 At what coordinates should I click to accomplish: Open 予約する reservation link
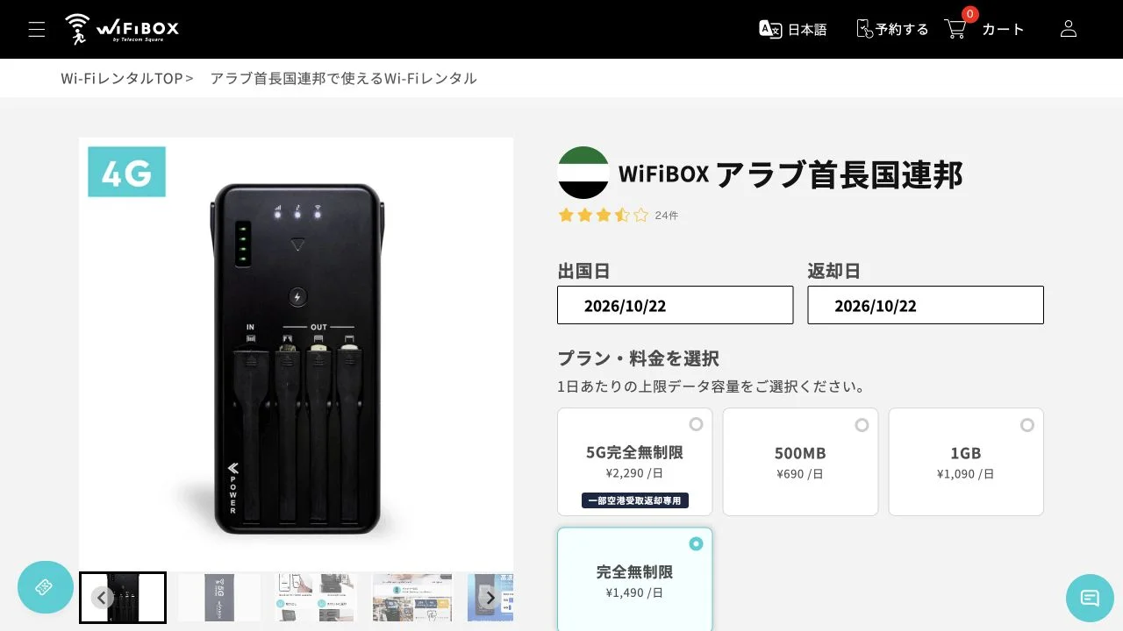click(x=891, y=29)
